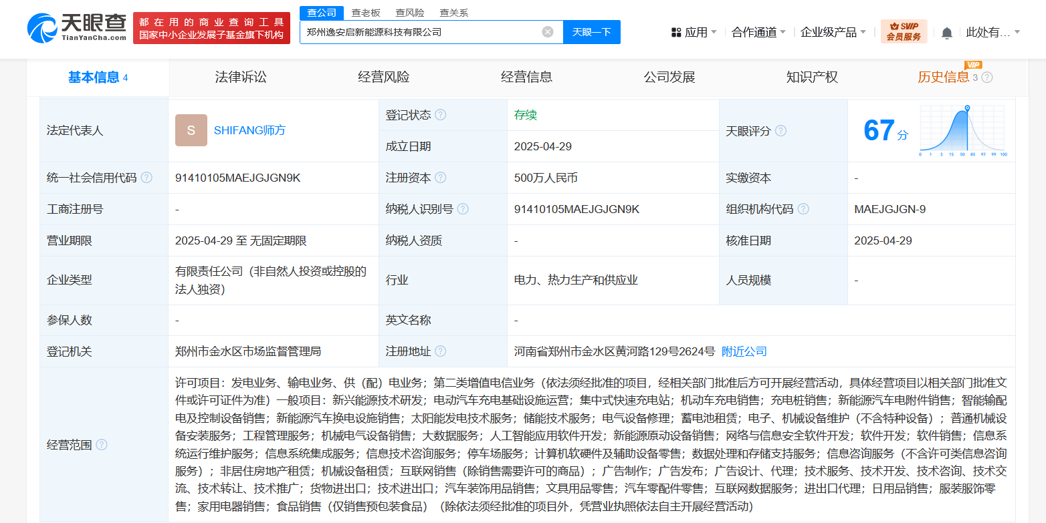Click the TianYanCha logo
1046x523 pixels.
click(x=76, y=28)
